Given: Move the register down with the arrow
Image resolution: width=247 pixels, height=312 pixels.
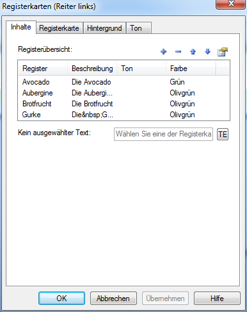Looking at the screenshot, I should [207, 52].
